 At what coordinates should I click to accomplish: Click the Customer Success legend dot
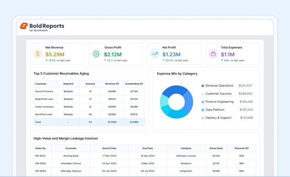pos(203,94)
